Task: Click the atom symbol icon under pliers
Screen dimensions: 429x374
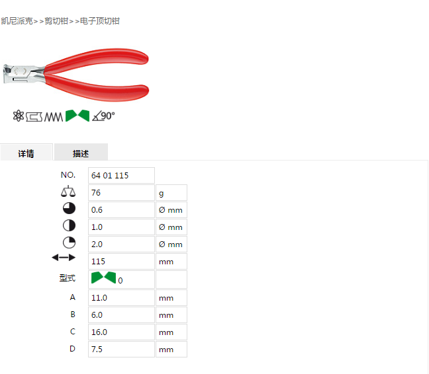Action: (19, 116)
